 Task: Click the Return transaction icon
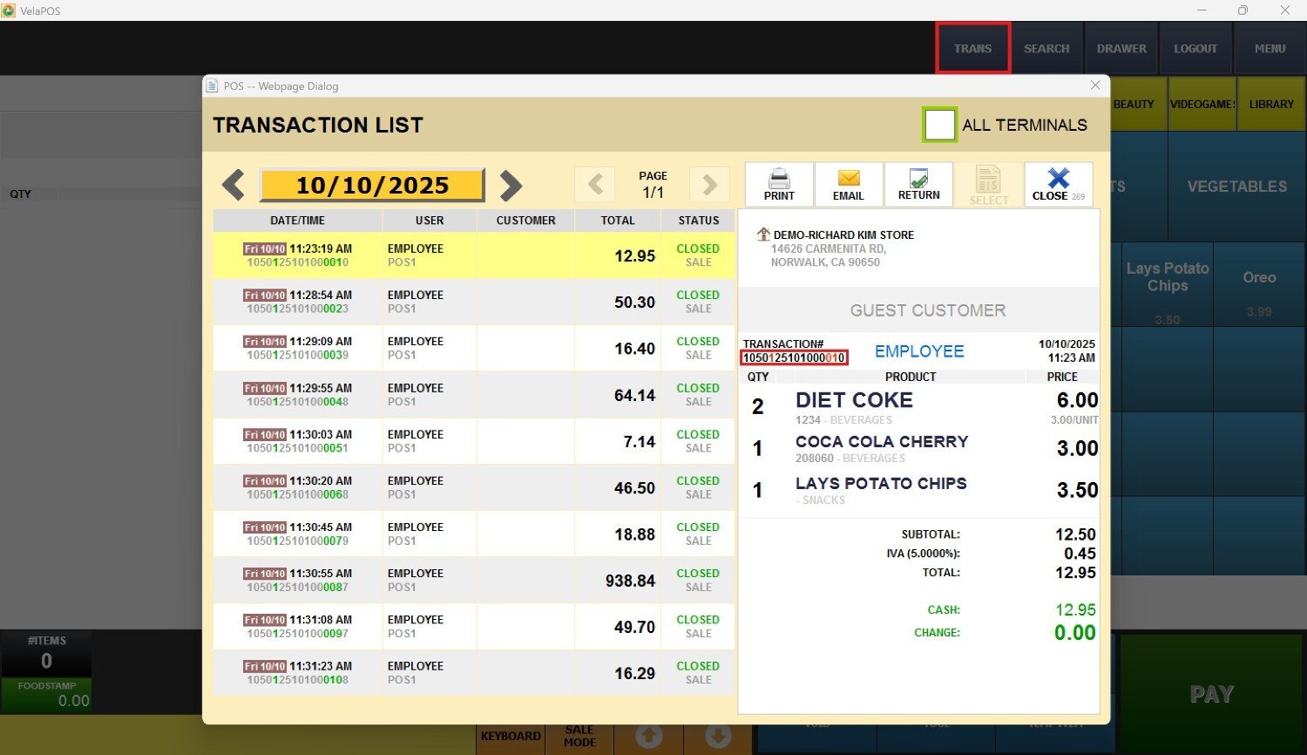click(918, 184)
